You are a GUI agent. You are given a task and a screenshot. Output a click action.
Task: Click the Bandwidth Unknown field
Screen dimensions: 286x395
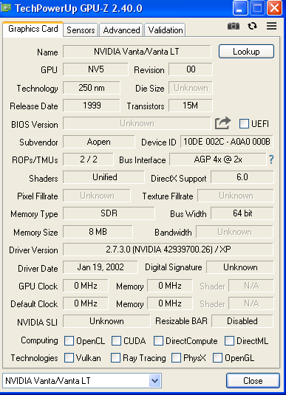point(234,232)
